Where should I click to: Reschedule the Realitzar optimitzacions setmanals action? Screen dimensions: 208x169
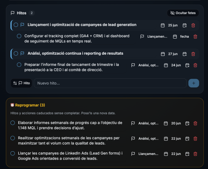187,139
